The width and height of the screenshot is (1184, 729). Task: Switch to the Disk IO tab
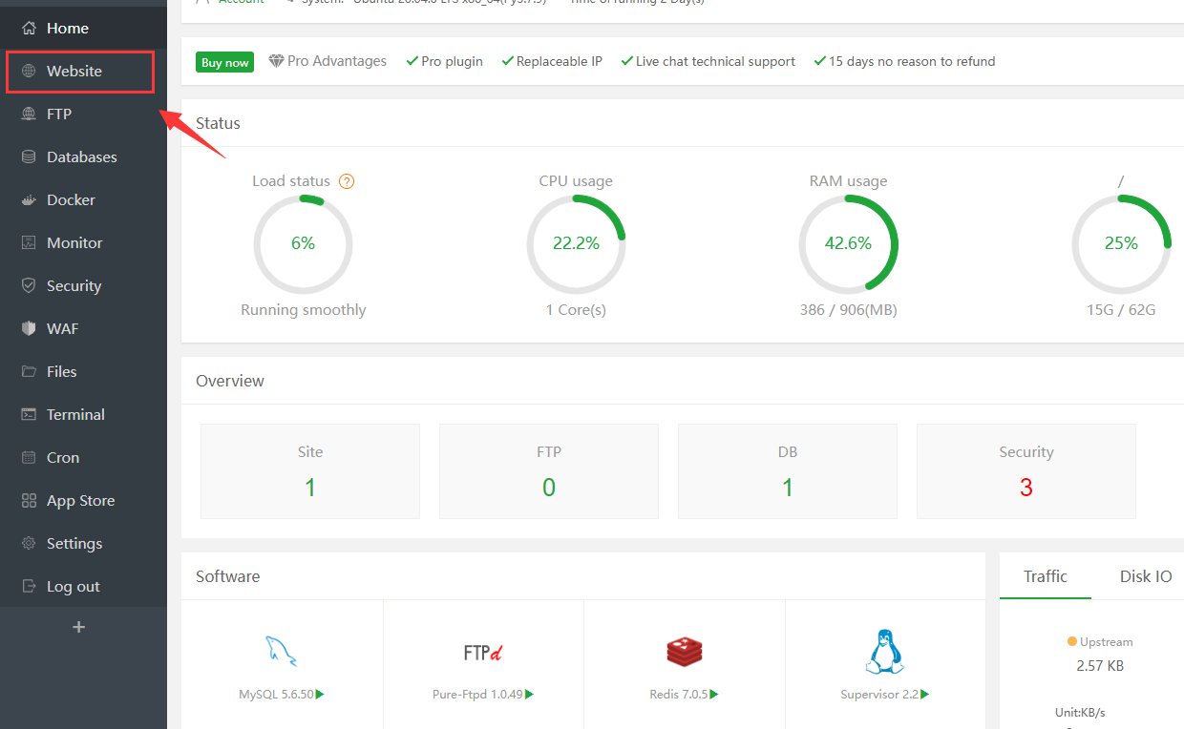pos(1145,576)
